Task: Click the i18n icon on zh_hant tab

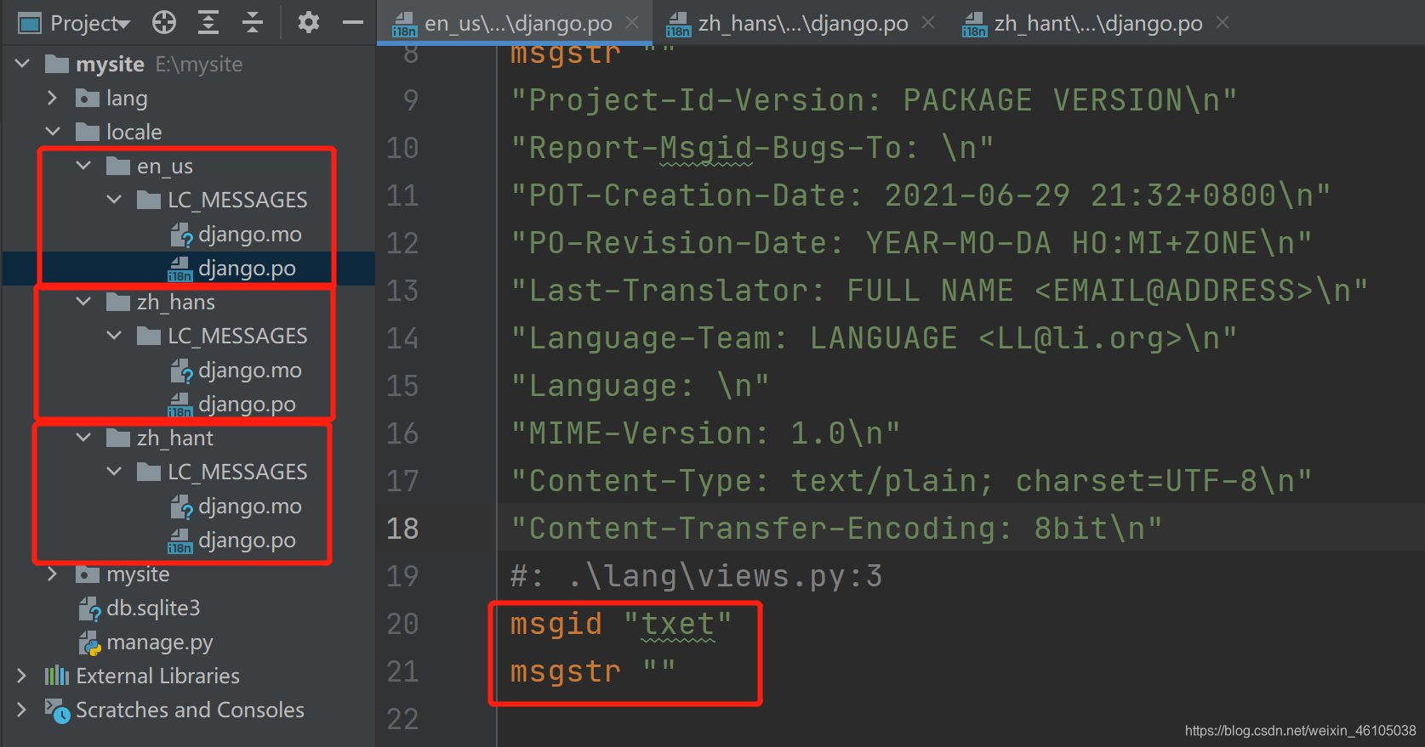Action: coord(974,25)
